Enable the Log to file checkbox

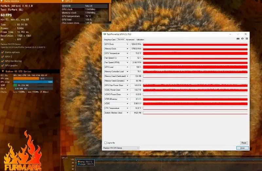(105, 143)
